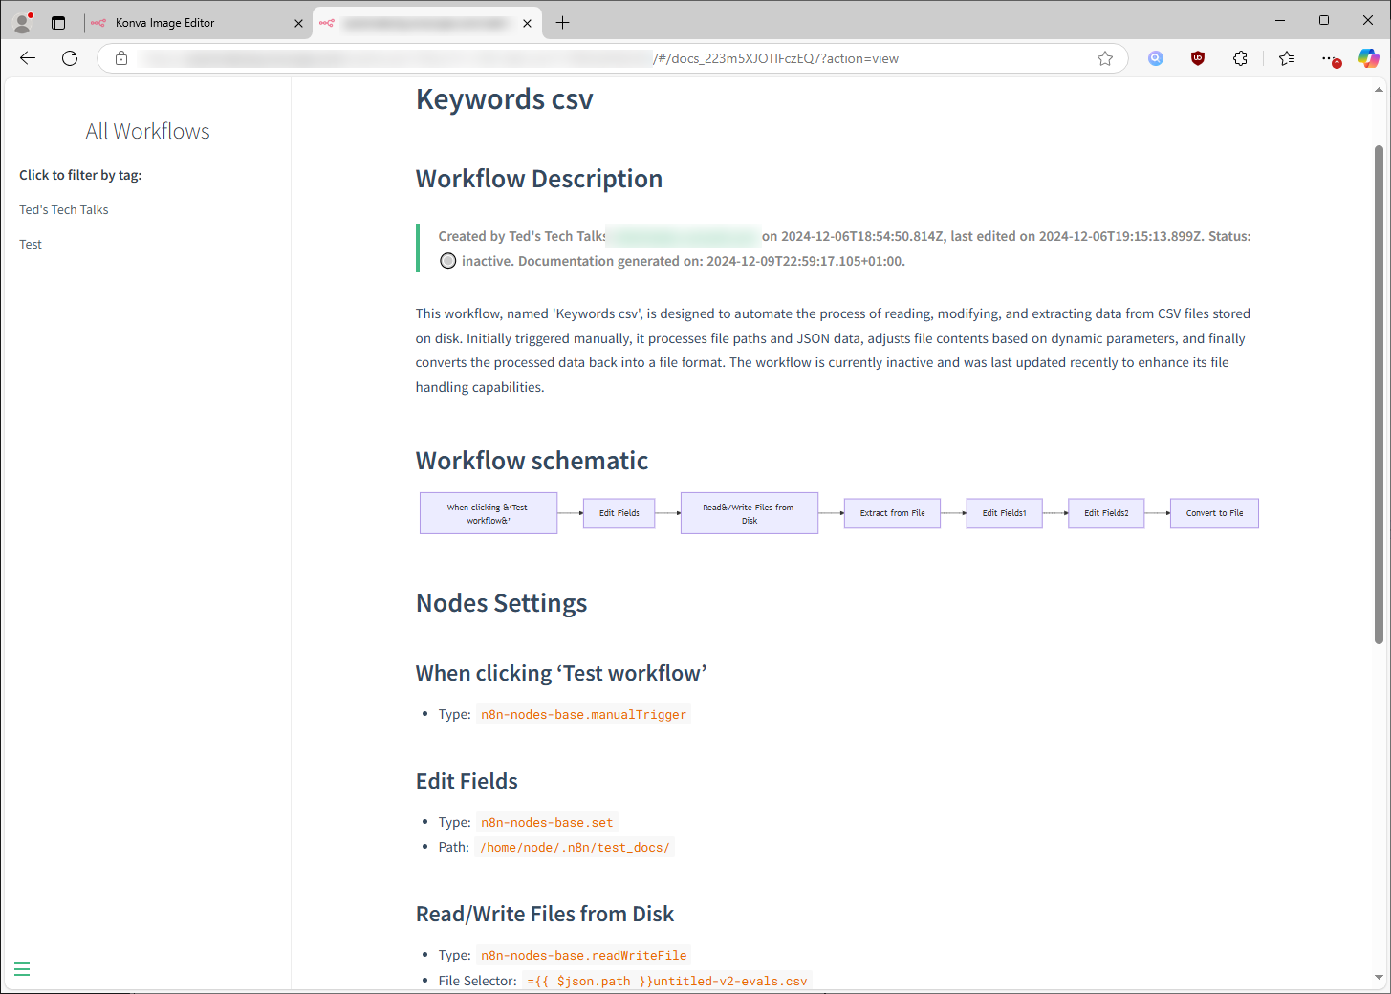The width and height of the screenshot is (1391, 994).
Task: Minimize the browser window
Action: pyautogui.click(x=1280, y=20)
